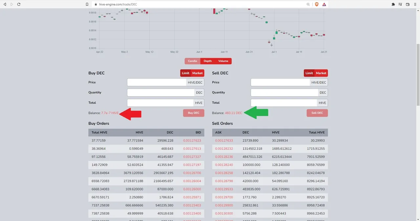420x221 pixels.
Task: Select Limit order type for Sell DEC
Action: tap(309, 73)
